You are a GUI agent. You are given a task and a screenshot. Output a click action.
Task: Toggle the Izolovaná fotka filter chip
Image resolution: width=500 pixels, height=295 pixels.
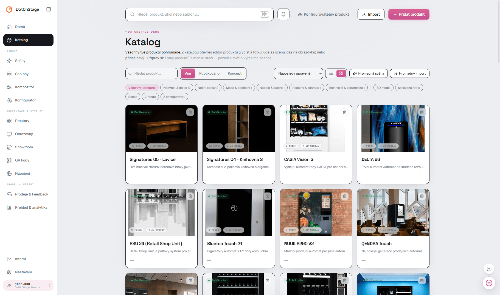[x=409, y=88]
